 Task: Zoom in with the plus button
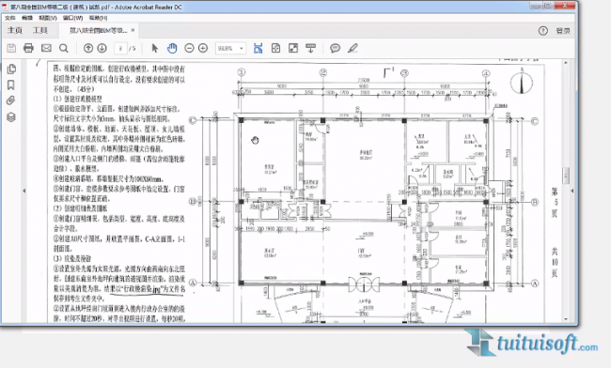tap(203, 48)
